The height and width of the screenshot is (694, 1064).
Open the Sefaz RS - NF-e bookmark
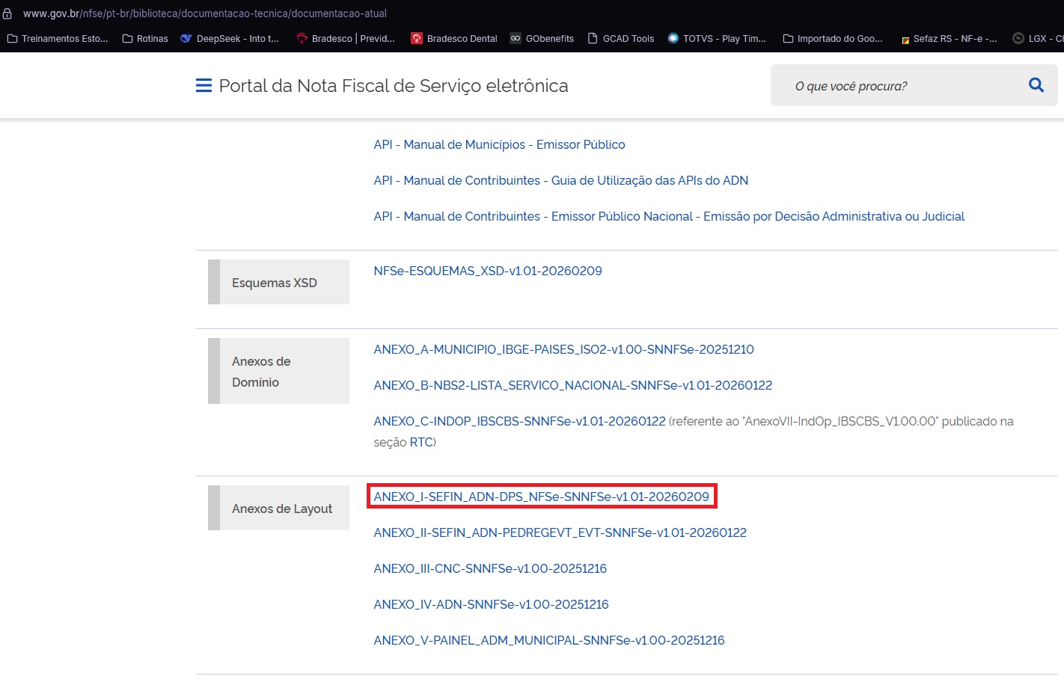point(948,39)
